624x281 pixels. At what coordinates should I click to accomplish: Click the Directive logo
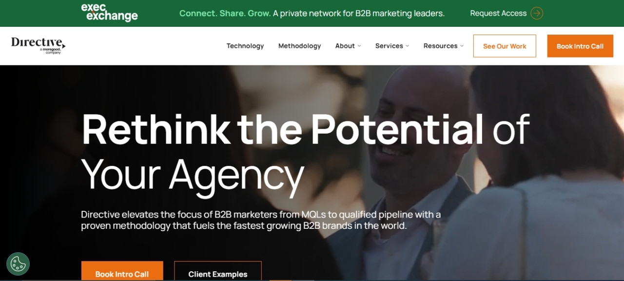tap(38, 45)
